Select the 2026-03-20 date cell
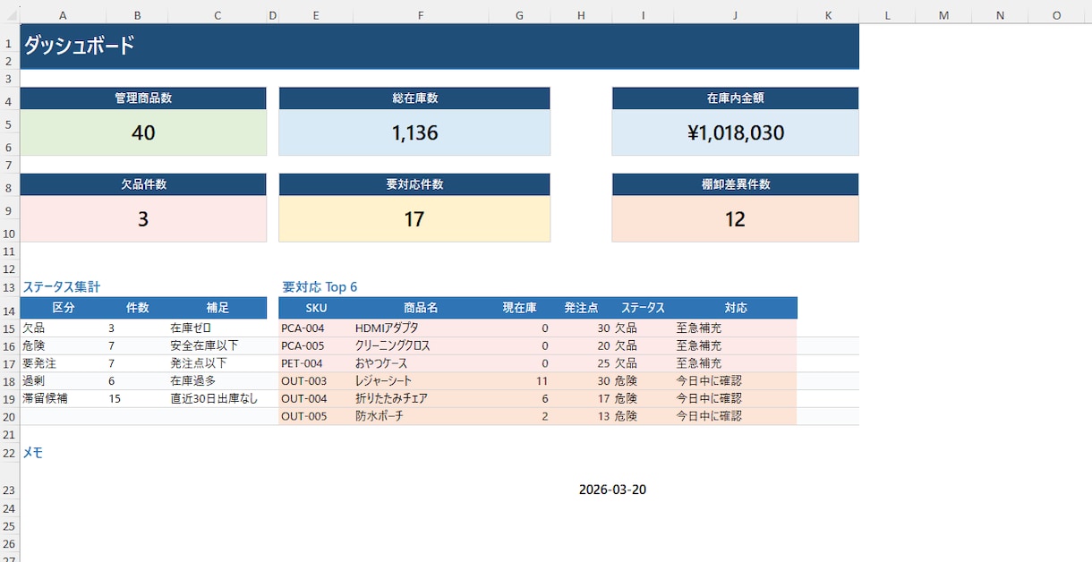This screenshot has width=1092, height=562. click(612, 490)
